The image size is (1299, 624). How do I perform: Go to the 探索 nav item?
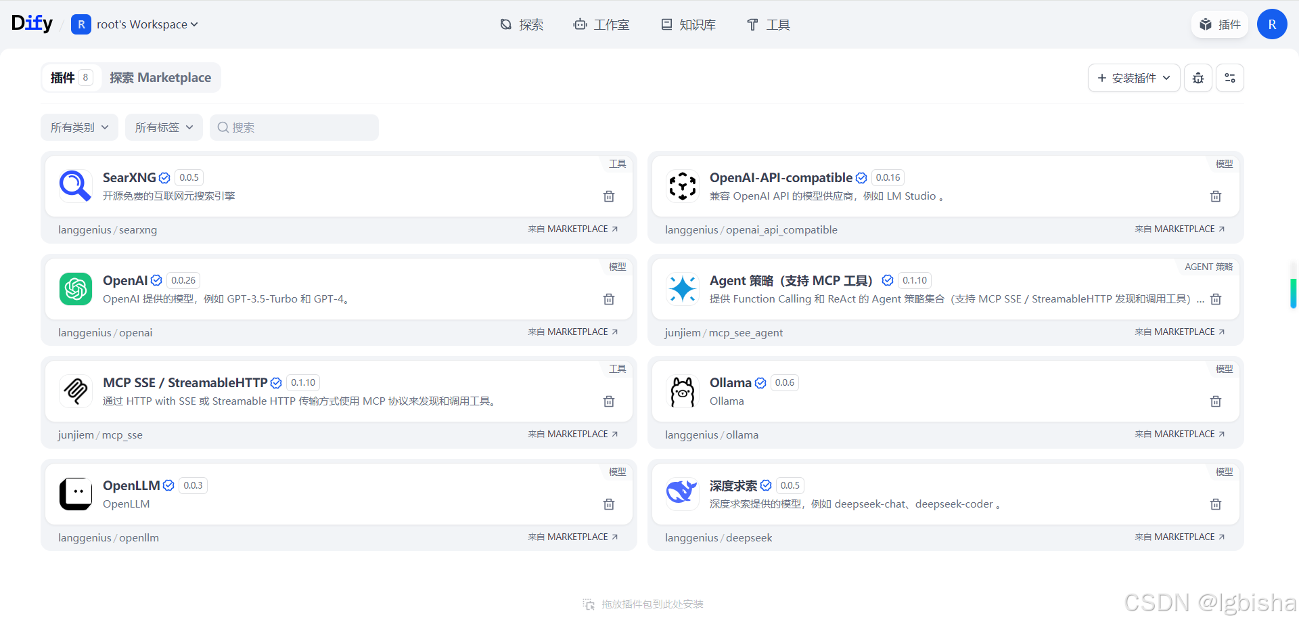click(522, 25)
